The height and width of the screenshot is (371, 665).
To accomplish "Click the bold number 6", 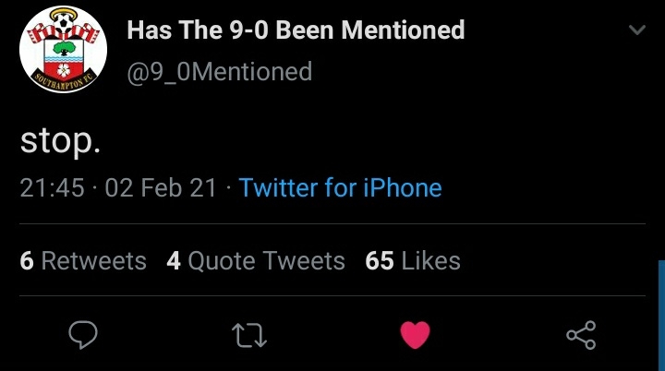I will tap(27, 260).
